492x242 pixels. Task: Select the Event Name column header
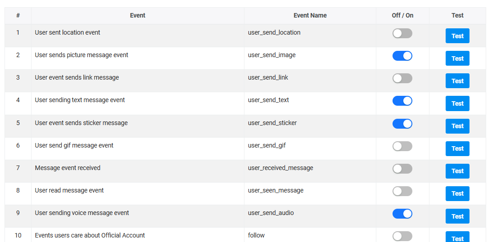click(x=310, y=15)
